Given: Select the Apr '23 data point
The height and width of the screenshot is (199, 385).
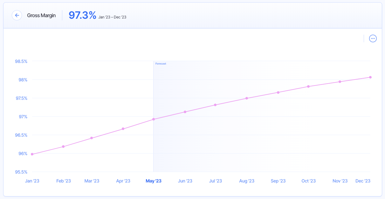Looking at the screenshot, I should click(x=123, y=129).
